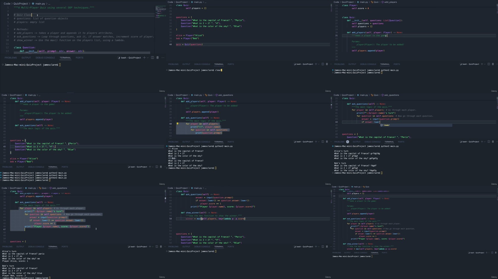The image size is (498, 279).
Task: Open Ports tab above the clear command terminal
Action: coord(230,64)
